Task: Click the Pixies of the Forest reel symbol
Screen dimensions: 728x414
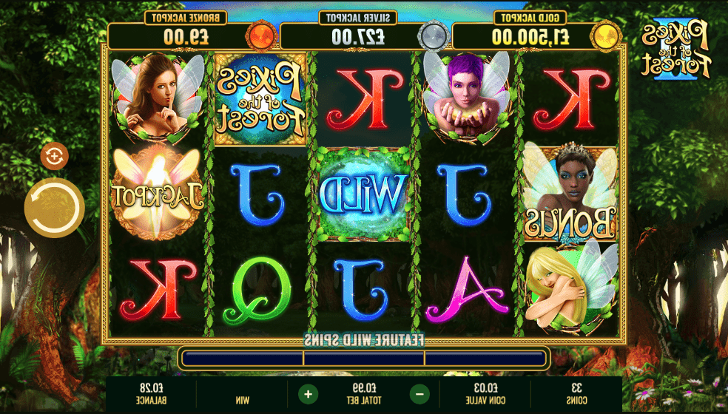Action: [260, 98]
